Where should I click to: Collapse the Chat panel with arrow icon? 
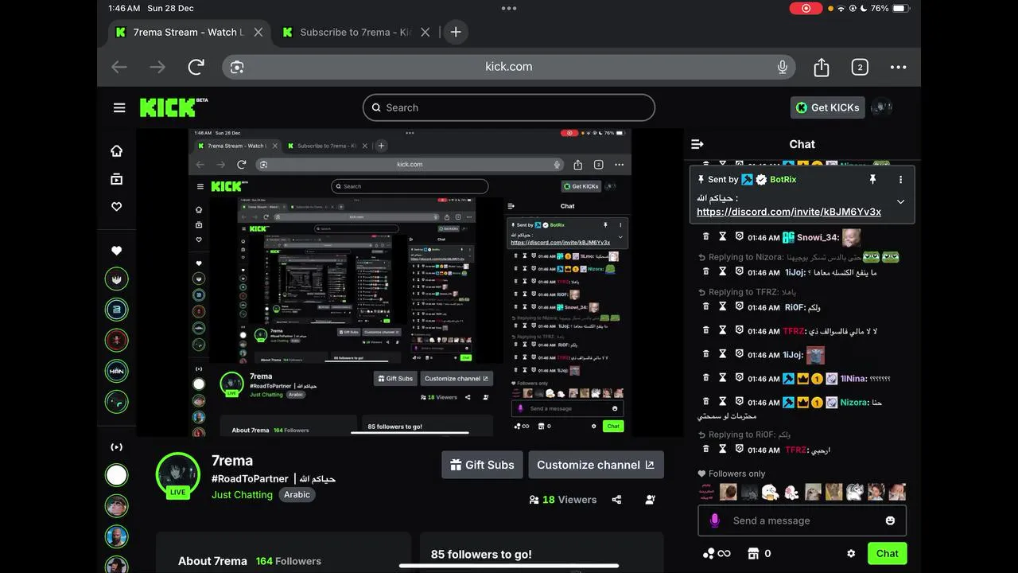[x=697, y=144]
